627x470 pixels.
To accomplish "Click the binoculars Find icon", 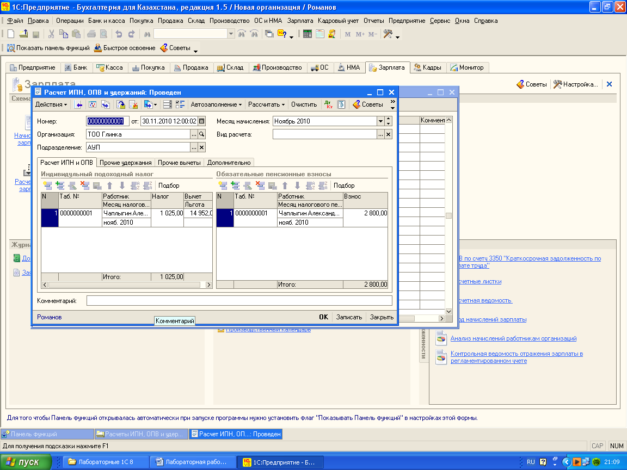I will pos(147,34).
